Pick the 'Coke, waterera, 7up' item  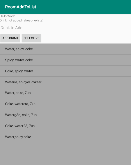pyautogui.click(x=65, y=104)
